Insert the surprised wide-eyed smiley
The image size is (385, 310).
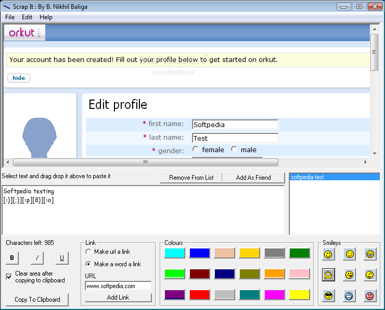(328, 275)
